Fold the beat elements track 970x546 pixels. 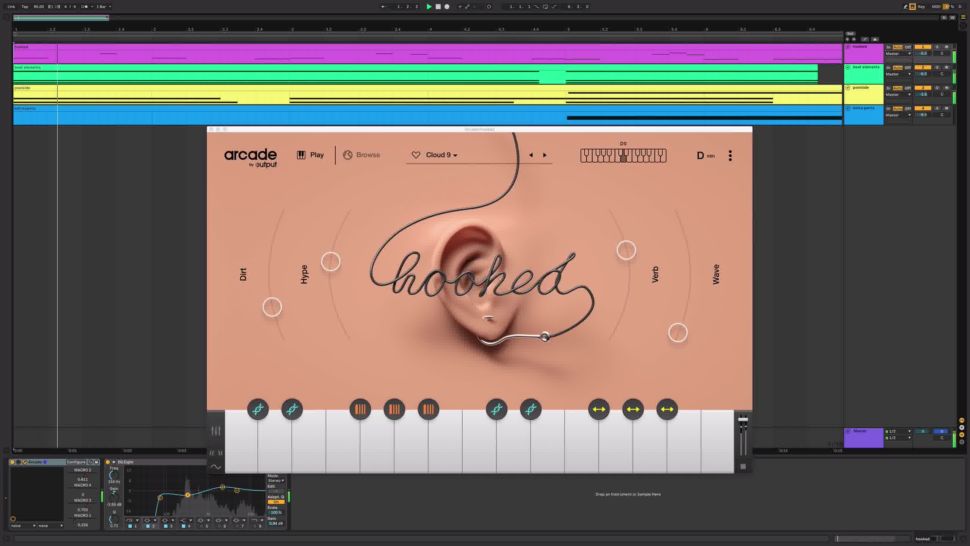(848, 67)
